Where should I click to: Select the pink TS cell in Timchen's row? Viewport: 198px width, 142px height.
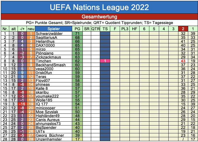click(x=105, y=61)
